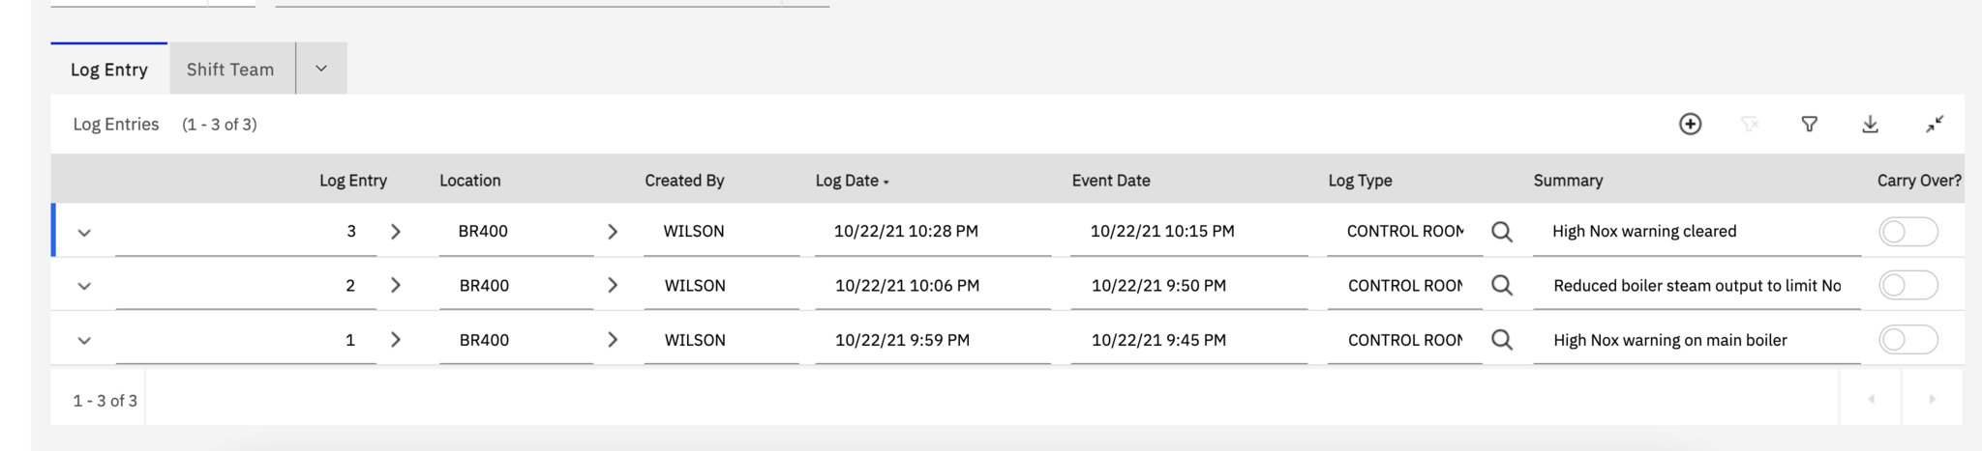Collapse the Log Entries table view

point(1934,124)
